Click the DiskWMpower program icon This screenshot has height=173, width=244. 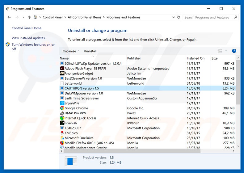(62, 93)
